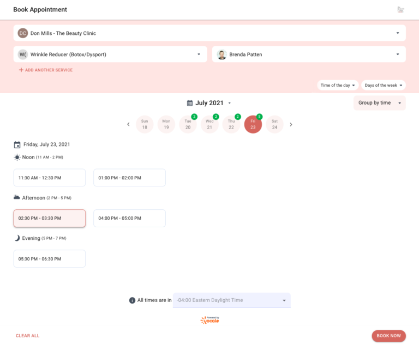Click the Friday, July 23, 2021 date label
Image resolution: width=419 pixels, height=345 pixels.
[46, 144]
